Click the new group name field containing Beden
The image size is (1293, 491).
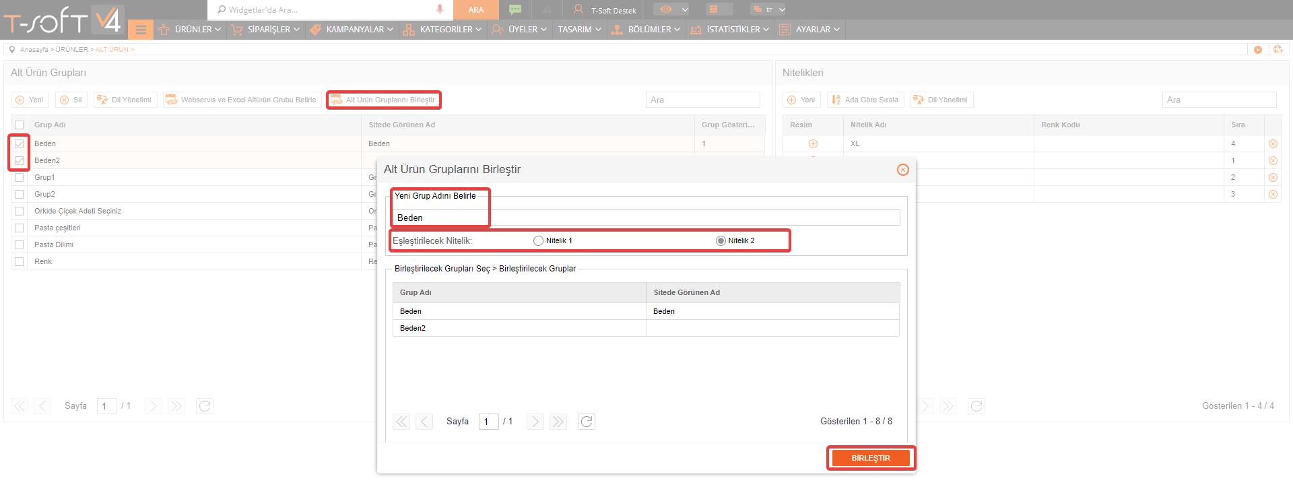pyautogui.click(x=646, y=218)
